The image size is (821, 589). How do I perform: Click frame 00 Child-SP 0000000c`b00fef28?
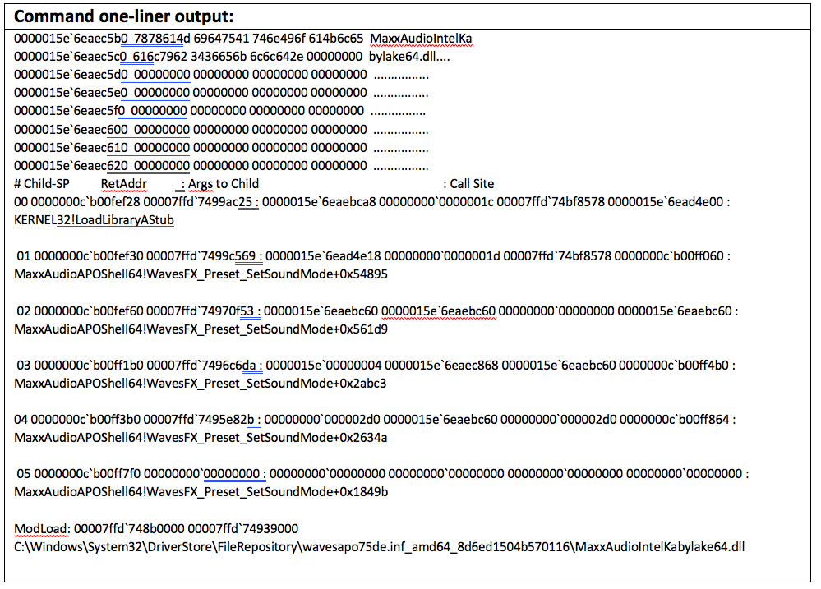pos(85,202)
